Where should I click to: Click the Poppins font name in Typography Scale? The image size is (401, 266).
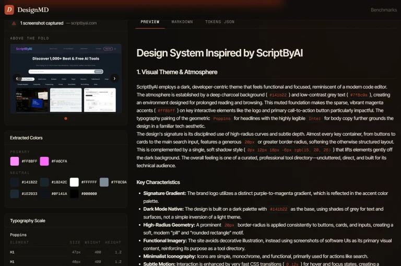pyautogui.click(x=18, y=235)
